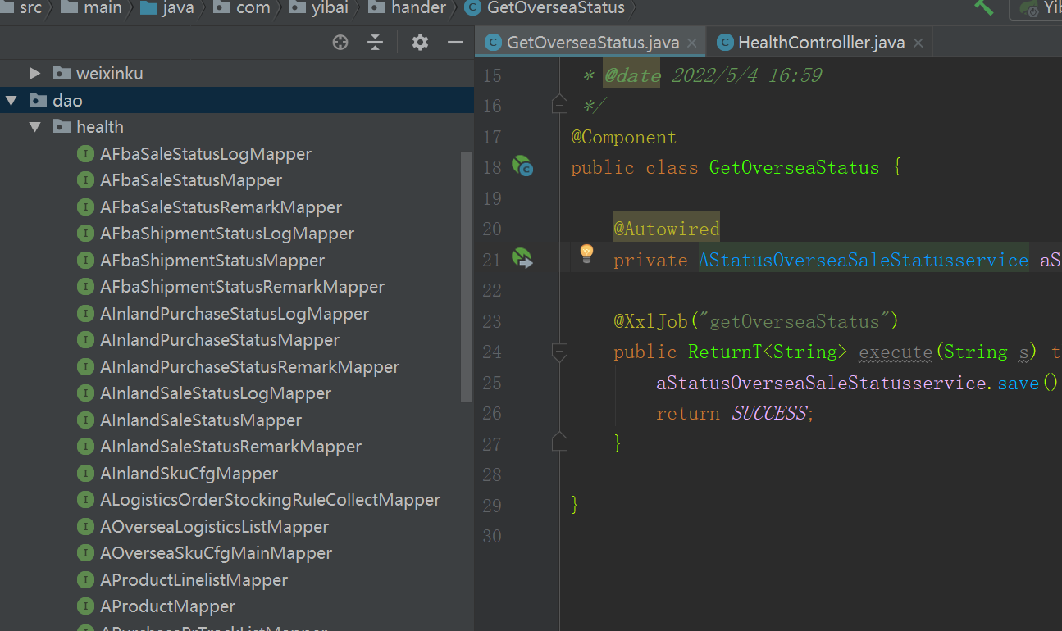1062x631 pixels.
Task: Select ALogisticsOrderStockingRuleCollectMapper in the tree
Action: tap(270, 500)
